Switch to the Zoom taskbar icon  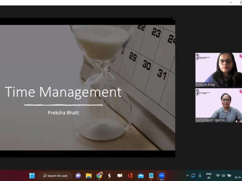(162, 176)
